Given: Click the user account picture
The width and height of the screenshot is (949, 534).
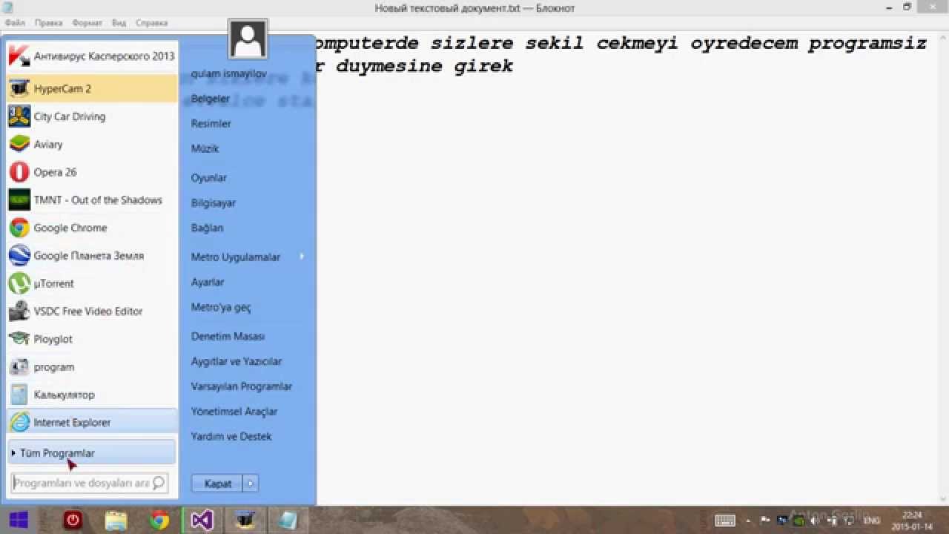Looking at the screenshot, I should 248,39.
